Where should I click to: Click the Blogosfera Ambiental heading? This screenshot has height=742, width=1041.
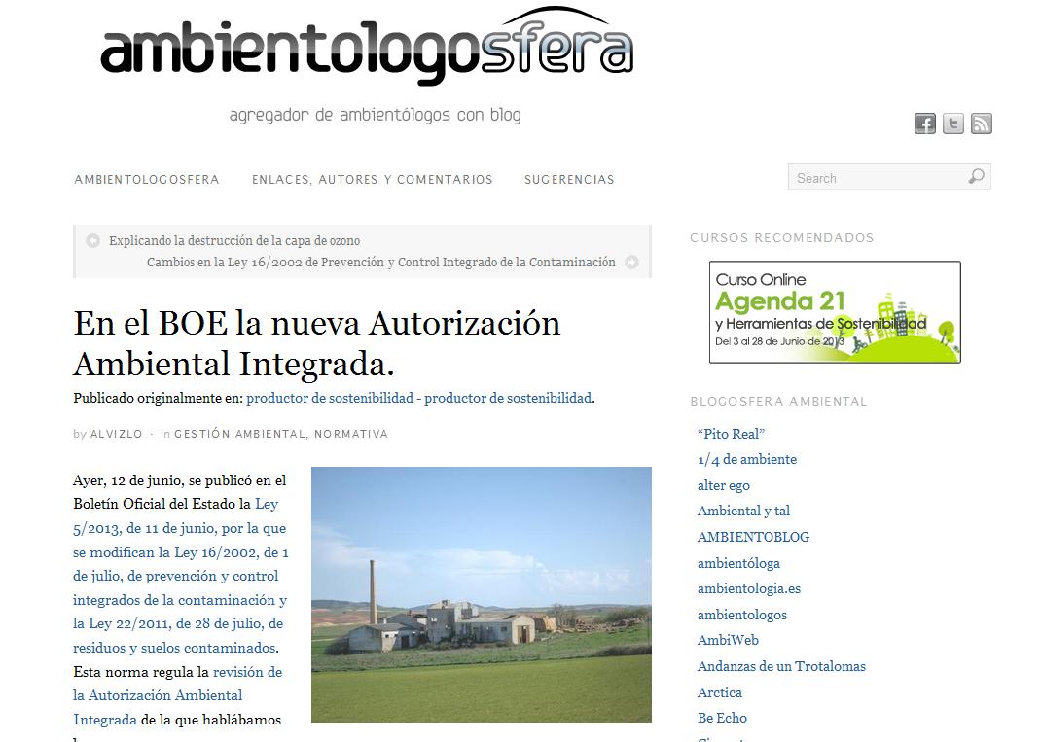coord(778,402)
